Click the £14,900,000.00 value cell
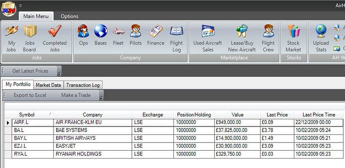345x168 pixels. pyautogui.click(x=238, y=138)
